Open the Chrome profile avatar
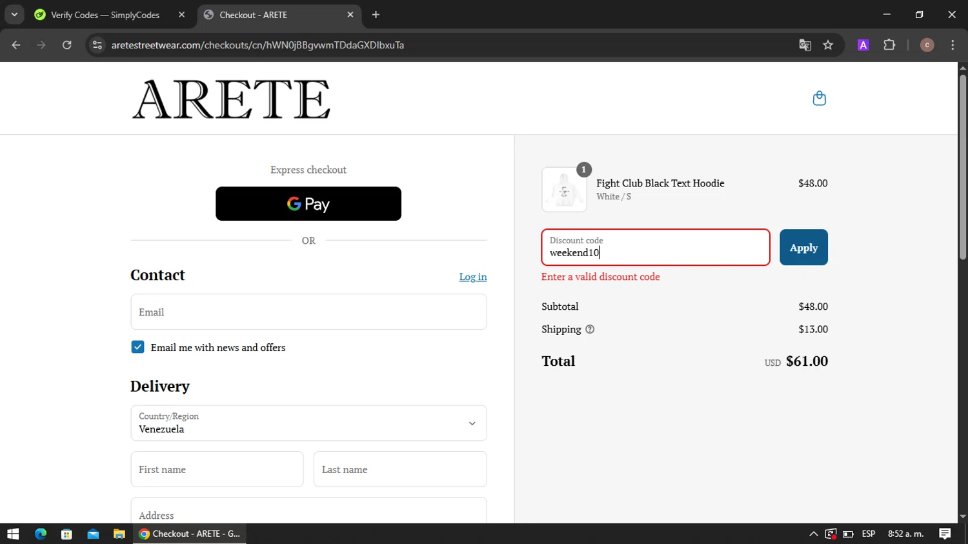This screenshot has width=968, height=544. tap(927, 45)
